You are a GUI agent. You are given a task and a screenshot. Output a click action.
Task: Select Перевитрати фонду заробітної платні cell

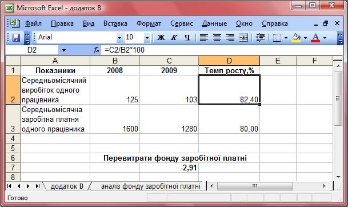pyautogui.click(x=175, y=158)
